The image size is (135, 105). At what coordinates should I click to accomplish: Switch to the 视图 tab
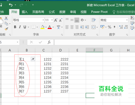[83, 12]
